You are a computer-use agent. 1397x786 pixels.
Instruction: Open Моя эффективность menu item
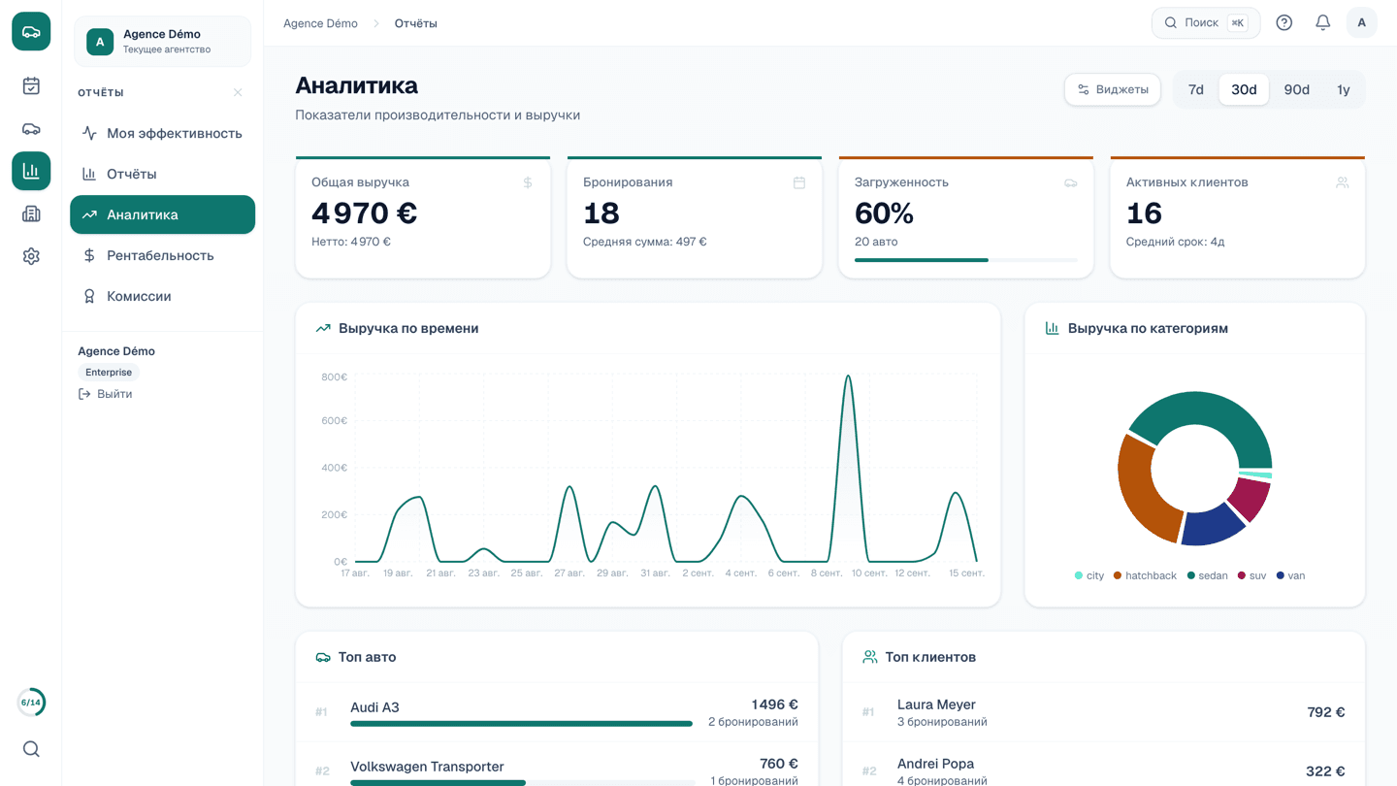163,133
